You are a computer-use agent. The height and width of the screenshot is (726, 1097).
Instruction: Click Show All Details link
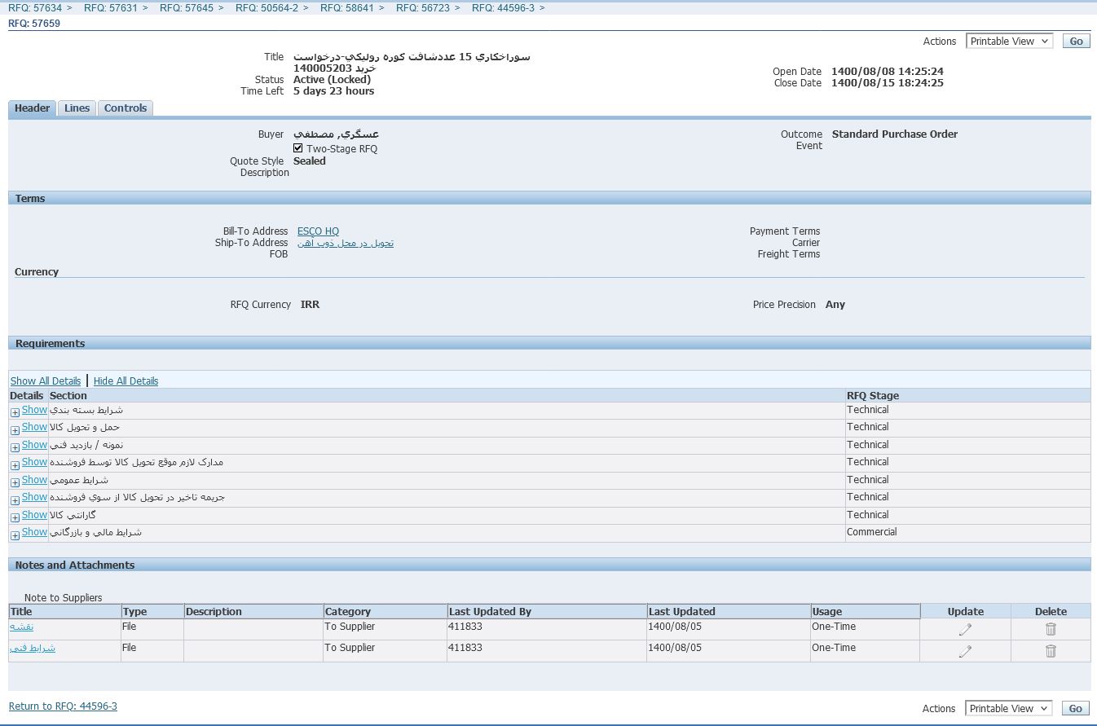tap(46, 381)
